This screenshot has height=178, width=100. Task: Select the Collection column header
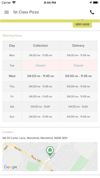[x=41, y=46]
